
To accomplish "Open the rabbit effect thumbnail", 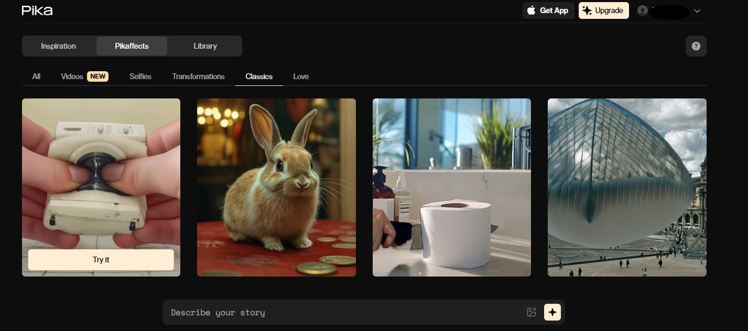I will pos(276,187).
